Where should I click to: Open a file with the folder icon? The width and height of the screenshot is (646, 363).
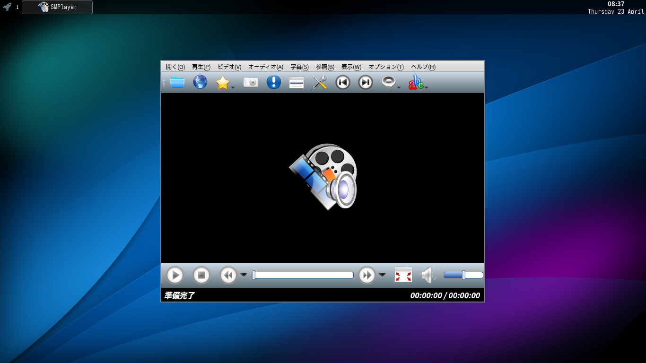177,82
